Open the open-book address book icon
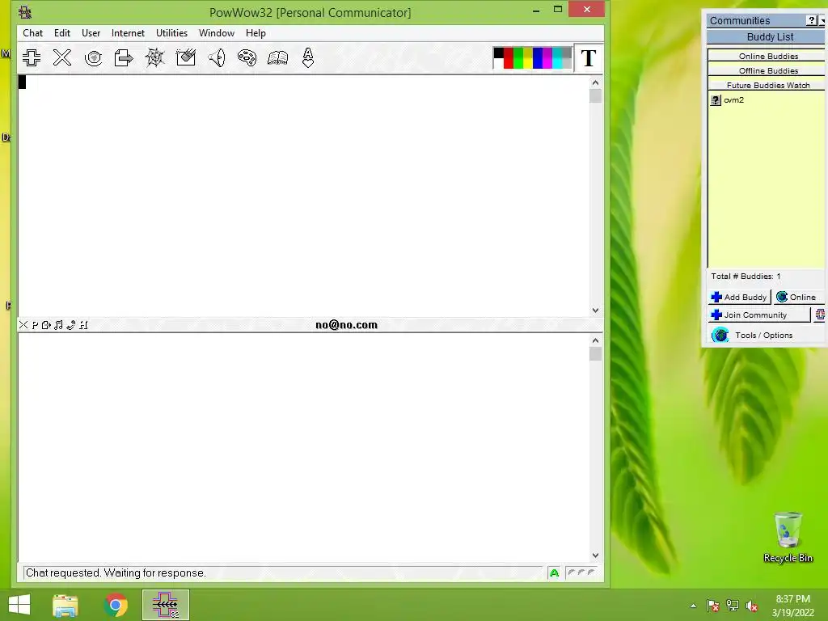The height and width of the screenshot is (621, 828). 277,57
